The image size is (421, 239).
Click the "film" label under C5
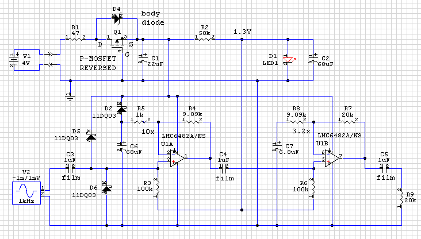(385, 178)
